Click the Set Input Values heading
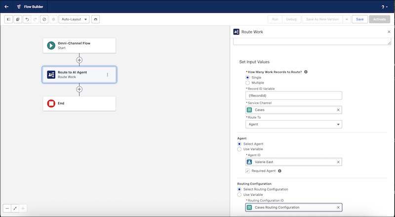Screen dimensions: 395x217 click(254, 62)
